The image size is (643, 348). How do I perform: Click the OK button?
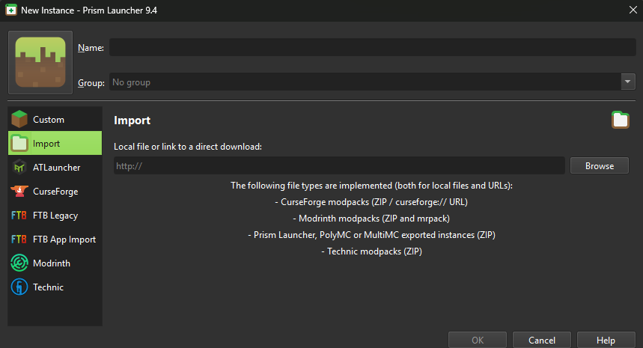478,340
